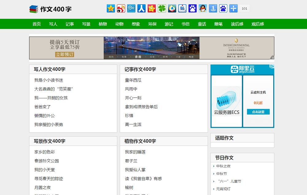Open the essay 童年西瓜
The image size is (307, 195).
coord(133,80)
